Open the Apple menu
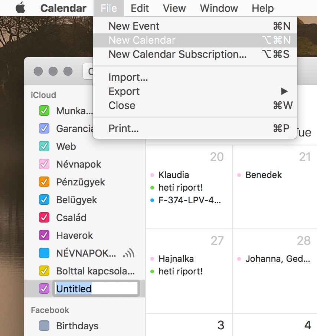The image size is (317, 336). coord(20,8)
